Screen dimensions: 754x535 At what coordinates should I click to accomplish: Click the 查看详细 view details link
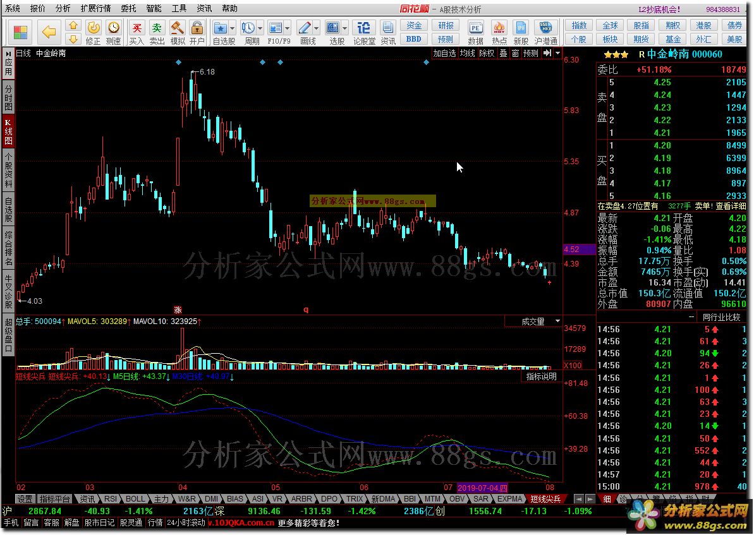coord(731,206)
